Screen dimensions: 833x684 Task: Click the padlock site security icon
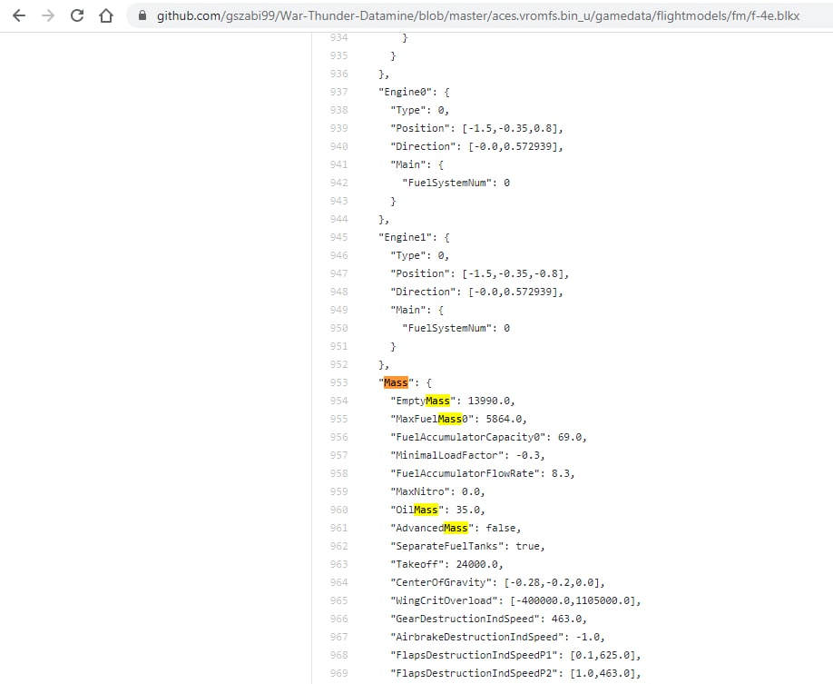click(142, 15)
